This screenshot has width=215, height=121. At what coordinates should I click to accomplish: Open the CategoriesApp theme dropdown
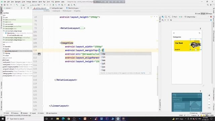click(190, 17)
